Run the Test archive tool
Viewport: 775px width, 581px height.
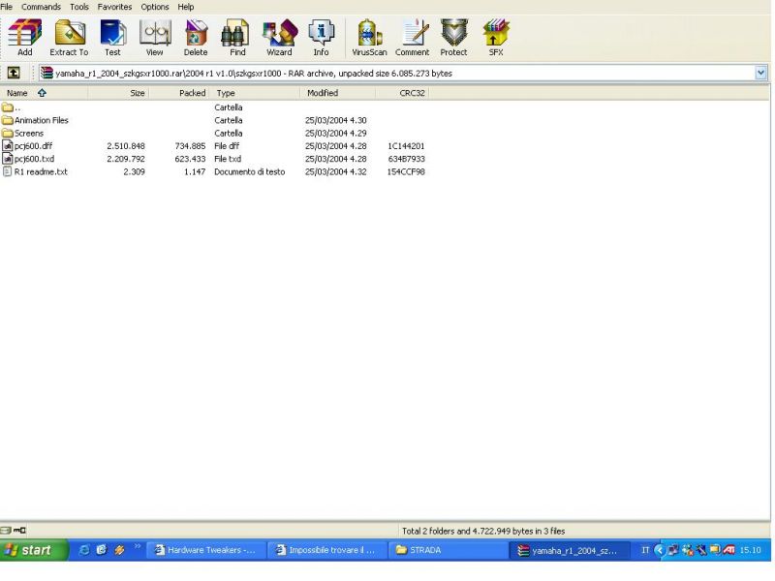112,38
